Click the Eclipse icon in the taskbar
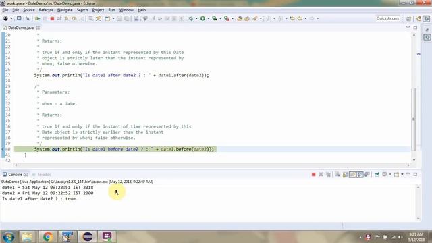The image size is (432, 243). click(88, 237)
